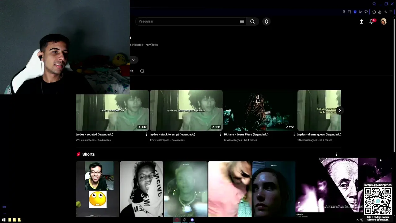Screen dimensions: 396x223
Task: Open the account avatar menu
Action: pyautogui.click(x=384, y=21)
